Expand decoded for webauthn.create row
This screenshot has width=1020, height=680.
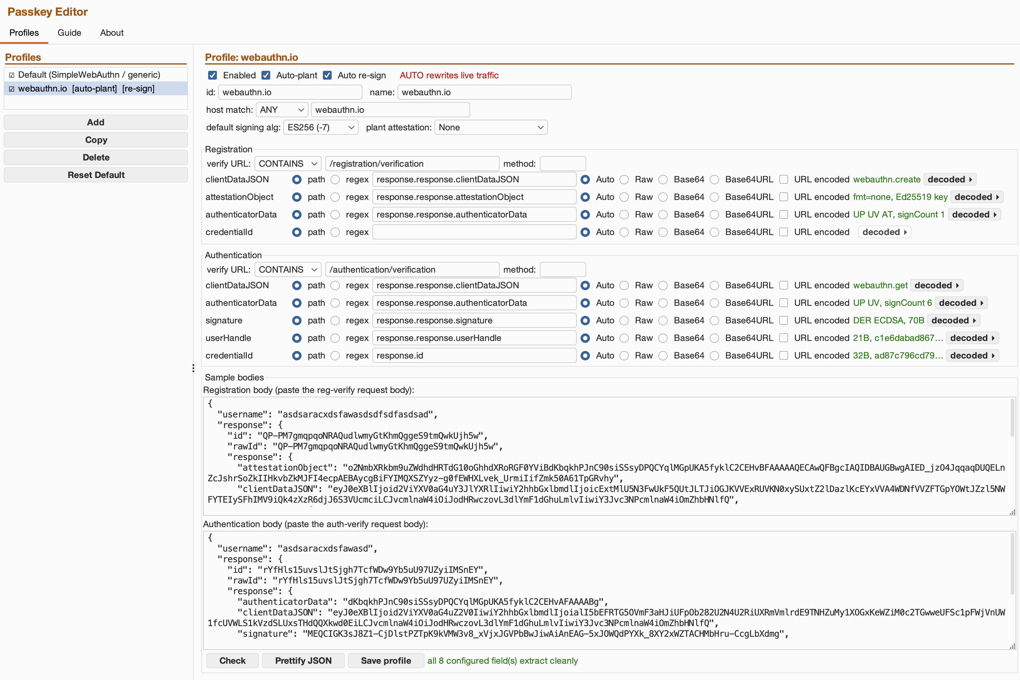(x=950, y=180)
